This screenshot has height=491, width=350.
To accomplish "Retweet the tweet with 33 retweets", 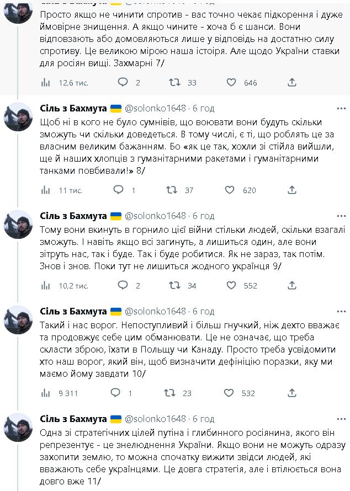I will point(174,82).
